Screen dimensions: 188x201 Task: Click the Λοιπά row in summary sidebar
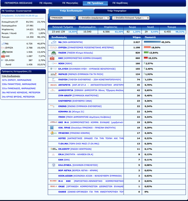[x=23, y=64]
